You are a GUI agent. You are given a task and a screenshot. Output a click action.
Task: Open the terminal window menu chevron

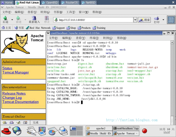click(48, 33)
